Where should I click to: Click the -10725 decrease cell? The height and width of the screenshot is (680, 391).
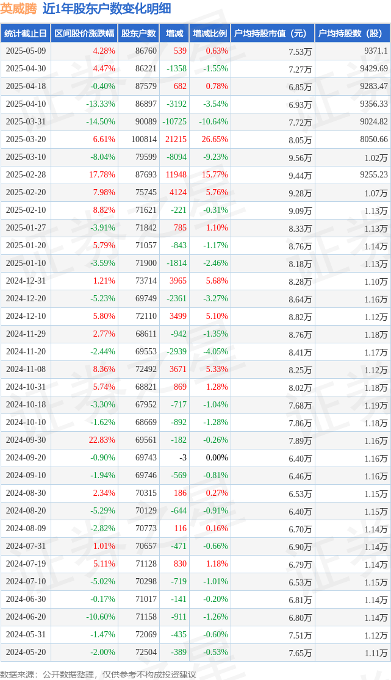[174, 121]
